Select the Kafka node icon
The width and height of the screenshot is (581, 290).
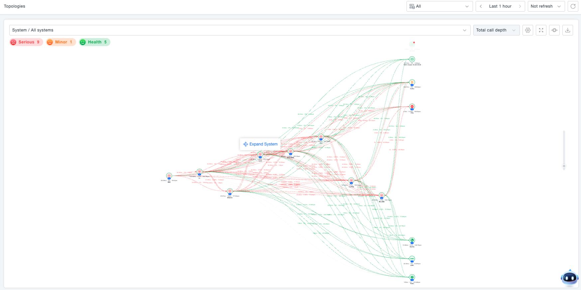pyautogui.click(x=412, y=82)
